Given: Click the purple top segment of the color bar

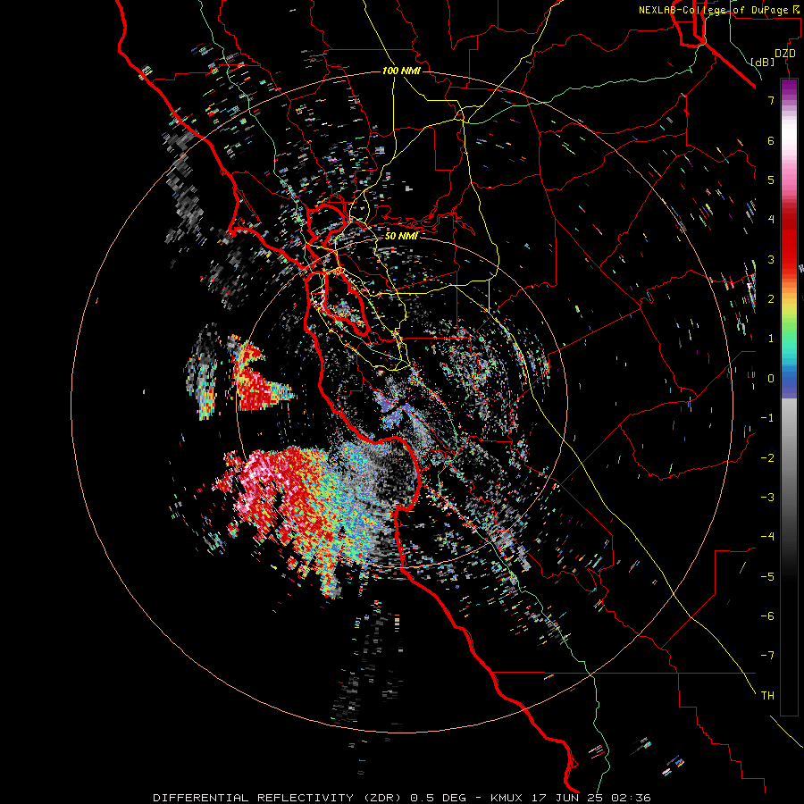Looking at the screenshot, I should pos(789,88).
